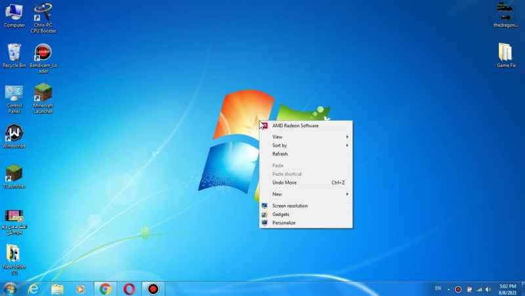Expand the New submenu
This screenshot has height=296, width=525.
[x=306, y=194]
